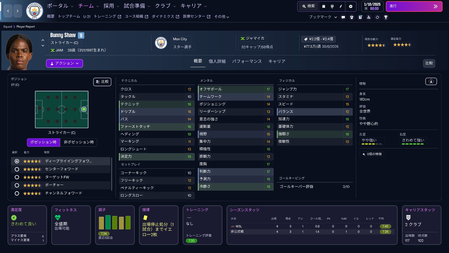Open the アクション dropdown
The width and height of the screenshot is (449, 253).
click(x=64, y=63)
